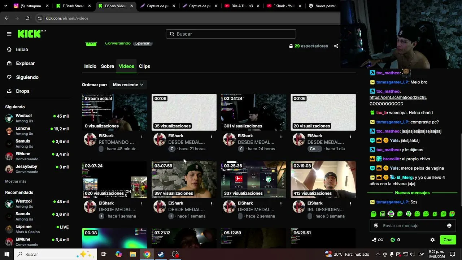Open Iziprime channel in Recomendado list
Image resolution: width=462 pixels, height=260 pixels.
(x=37, y=229)
